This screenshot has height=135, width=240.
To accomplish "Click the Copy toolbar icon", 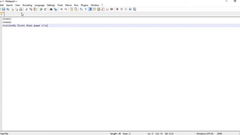I will [31, 9].
